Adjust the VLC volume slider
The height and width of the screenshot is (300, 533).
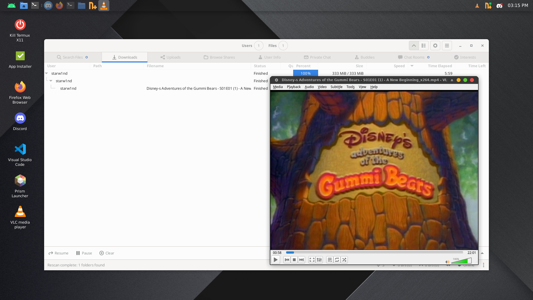point(462,261)
